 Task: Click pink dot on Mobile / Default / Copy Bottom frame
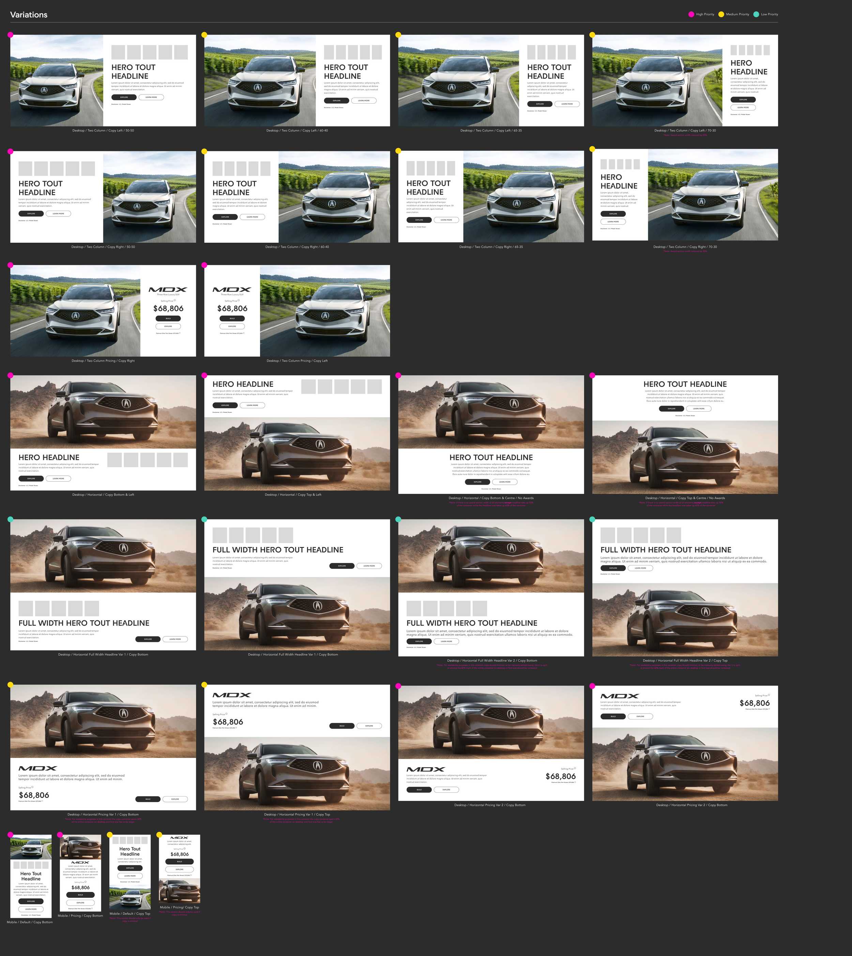click(x=10, y=835)
